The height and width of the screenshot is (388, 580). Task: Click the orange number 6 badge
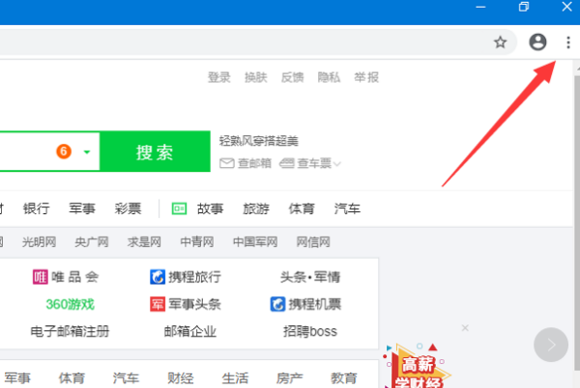(64, 152)
